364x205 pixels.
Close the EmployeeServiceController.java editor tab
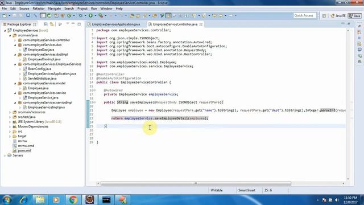click(x=201, y=24)
